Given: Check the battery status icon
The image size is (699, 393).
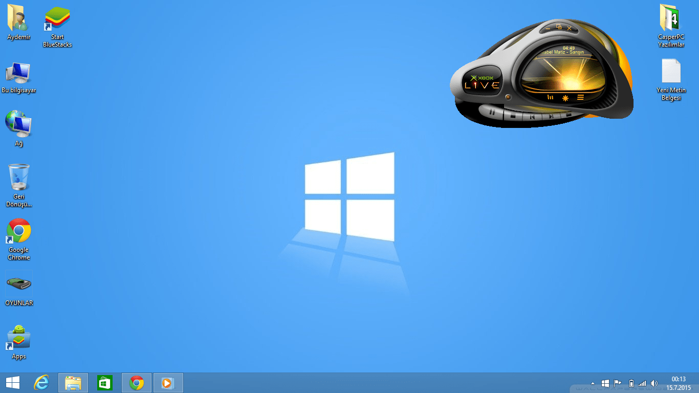Looking at the screenshot, I should pyautogui.click(x=631, y=383).
